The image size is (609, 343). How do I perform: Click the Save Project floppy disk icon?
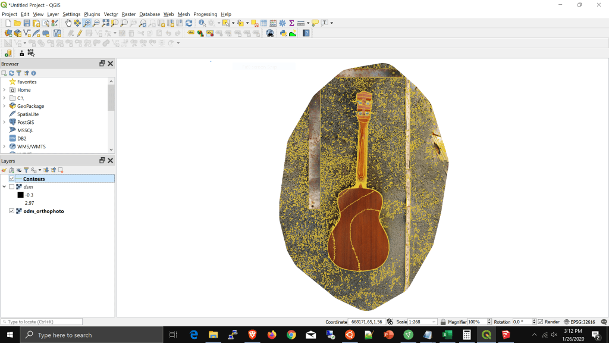point(27,23)
